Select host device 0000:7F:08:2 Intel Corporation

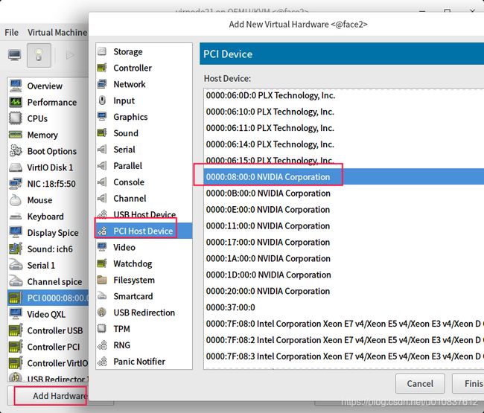tap(343, 340)
